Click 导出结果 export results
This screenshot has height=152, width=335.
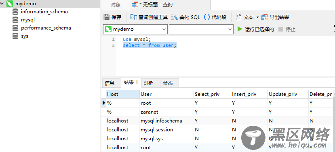[x=275, y=17]
